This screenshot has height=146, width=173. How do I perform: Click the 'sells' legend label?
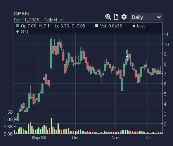pos(25,31)
